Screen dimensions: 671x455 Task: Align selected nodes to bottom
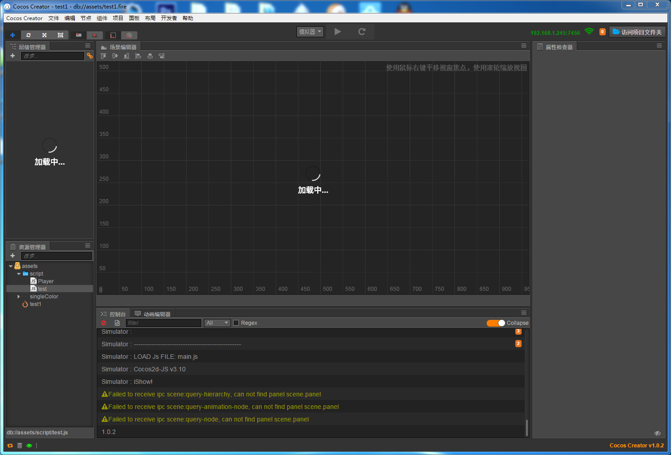[127, 56]
